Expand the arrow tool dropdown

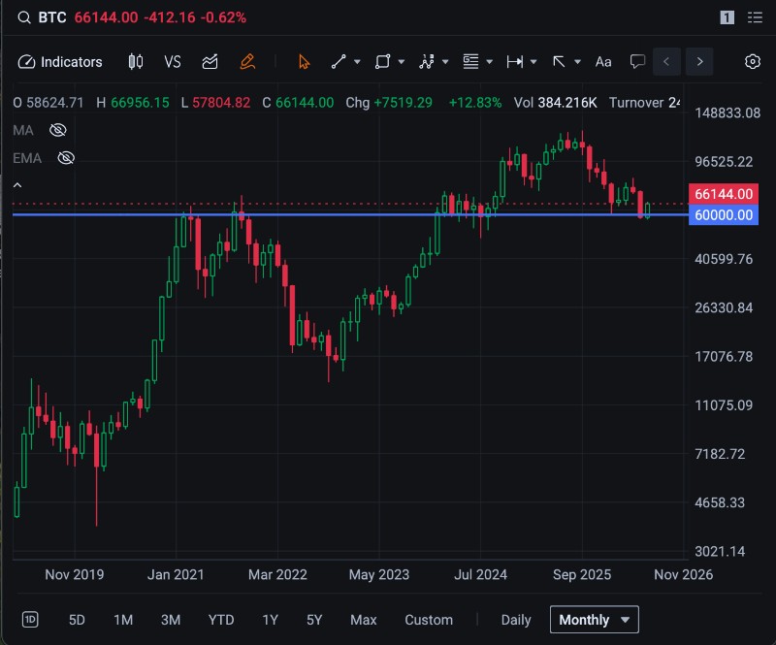click(x=577, y=62)
